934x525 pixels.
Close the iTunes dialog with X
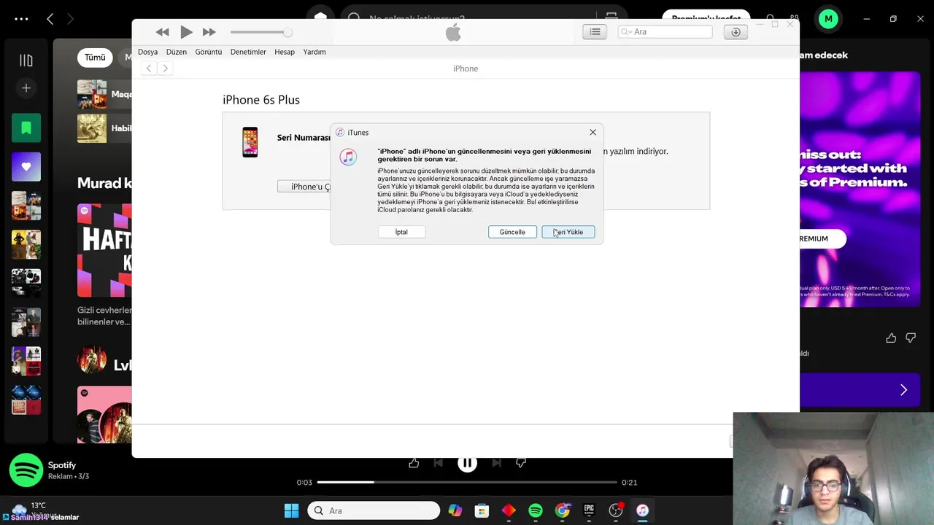[x=593, y=132]
